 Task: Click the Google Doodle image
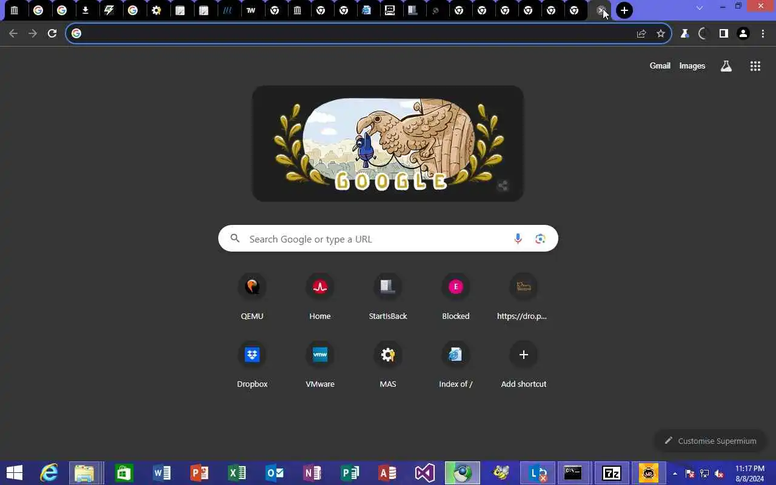coord(388,144)
